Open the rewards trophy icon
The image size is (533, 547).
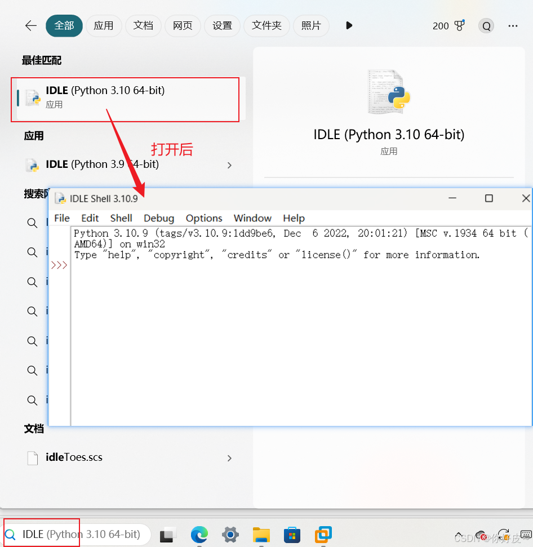pyautogui.click(x=460, y=25)
